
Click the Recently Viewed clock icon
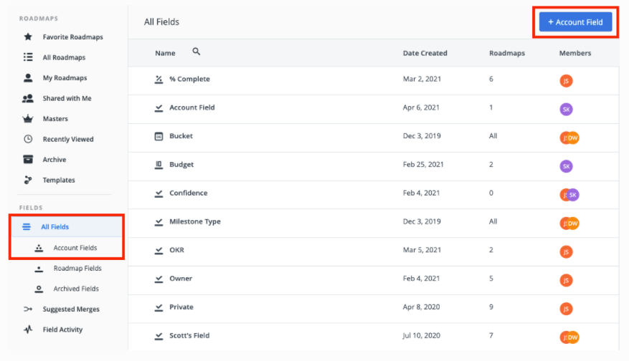28,139
